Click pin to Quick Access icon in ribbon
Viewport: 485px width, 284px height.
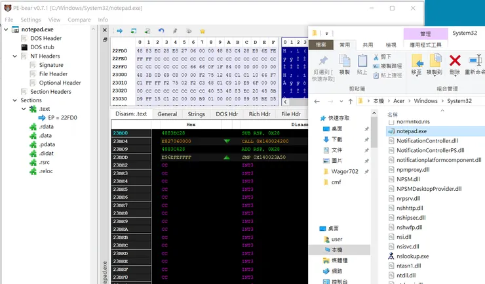pyautogui.click(x=323, y=61)
